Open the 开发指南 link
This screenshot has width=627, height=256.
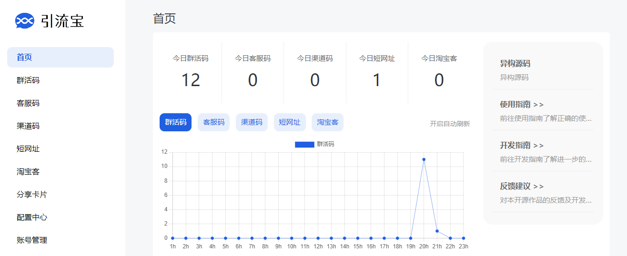point(522,146)
